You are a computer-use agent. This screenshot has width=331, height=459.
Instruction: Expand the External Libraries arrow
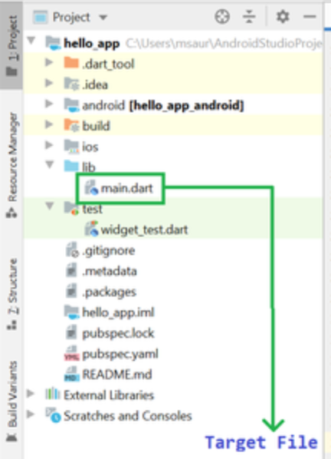(31, 393)
